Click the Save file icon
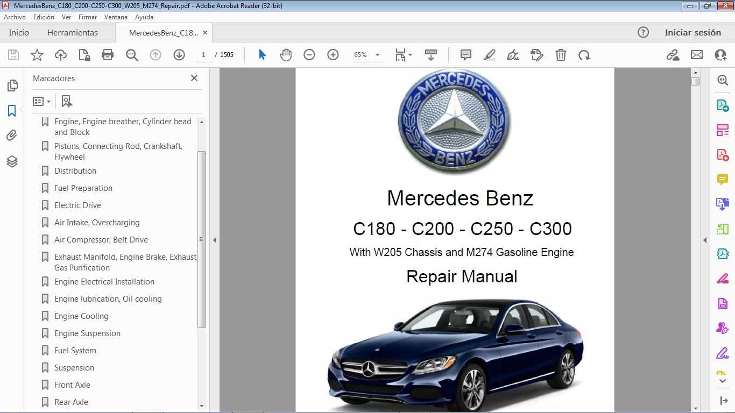735x413 pixels. tap(13, 55)
